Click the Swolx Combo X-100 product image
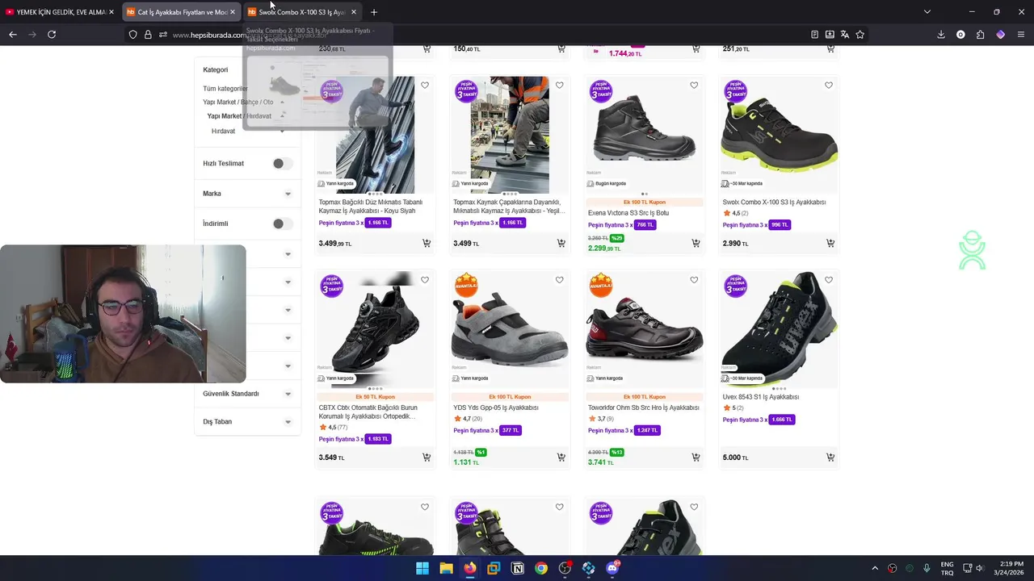The width and height of the screenshot is (1034, 581). click(x=779, y=135)
